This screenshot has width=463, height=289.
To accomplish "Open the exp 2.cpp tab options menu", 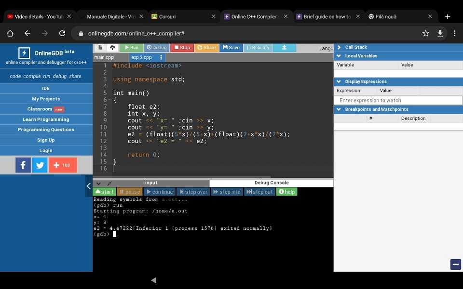I will click(x=161, y=57).
